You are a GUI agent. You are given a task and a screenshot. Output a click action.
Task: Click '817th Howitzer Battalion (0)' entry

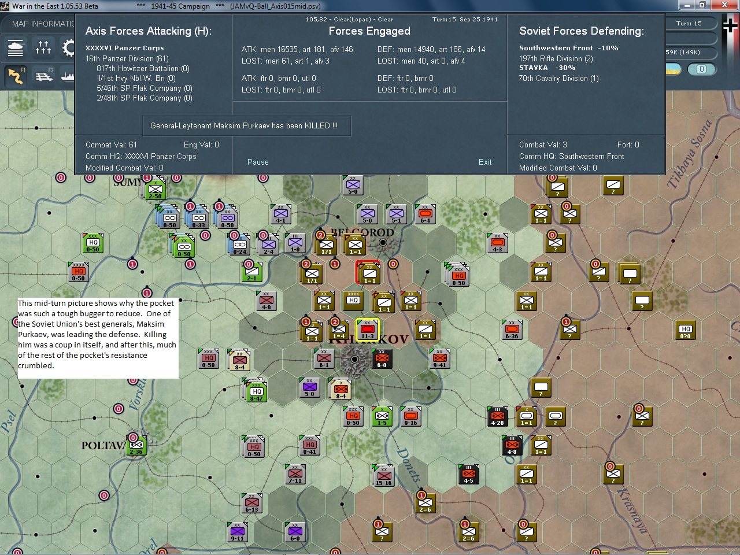[143, 68]
